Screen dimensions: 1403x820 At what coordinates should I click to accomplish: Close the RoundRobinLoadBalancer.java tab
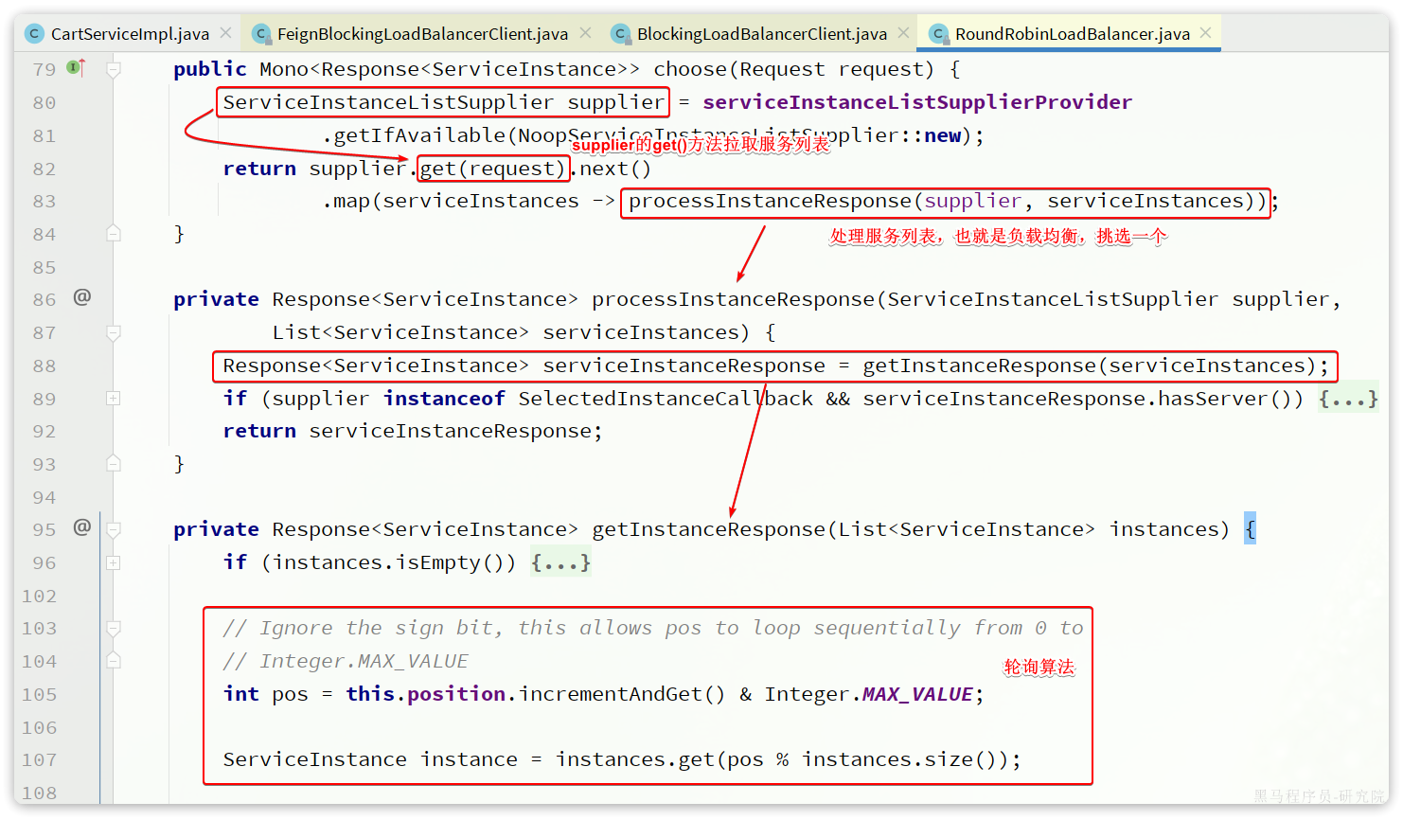pos(1205,33)
